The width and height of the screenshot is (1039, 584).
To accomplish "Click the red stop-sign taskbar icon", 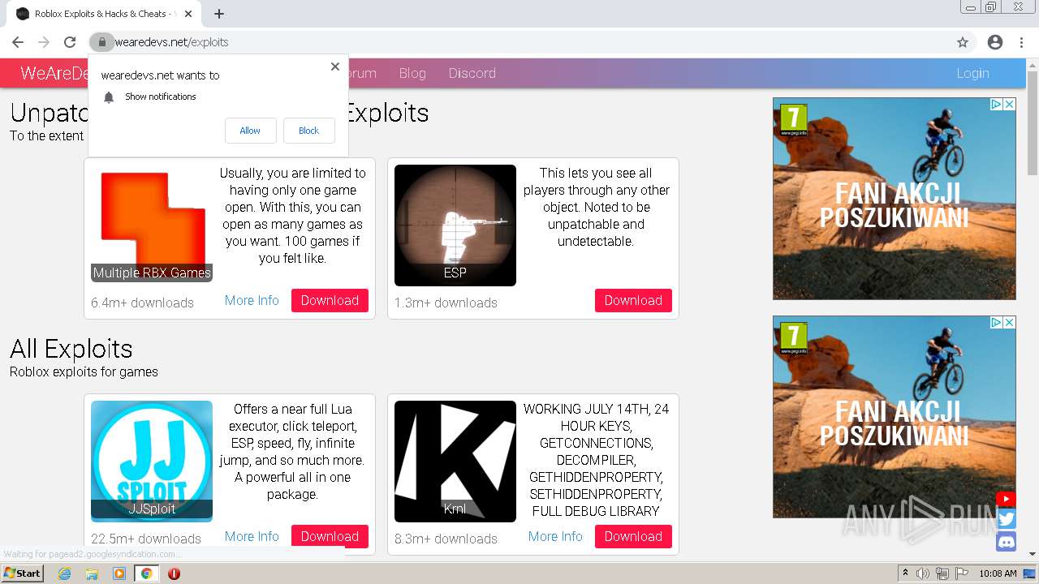I will click(x=174, y=573).
